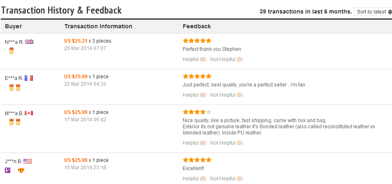Mark E***a R.'s review as Helpful

point(194,95)
